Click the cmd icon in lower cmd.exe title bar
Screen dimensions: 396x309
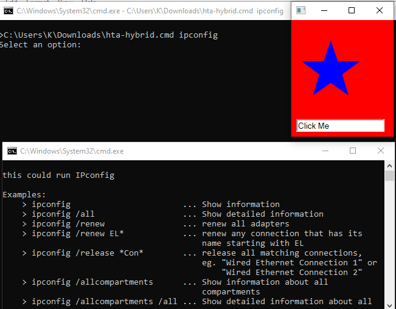pos(12,151)
